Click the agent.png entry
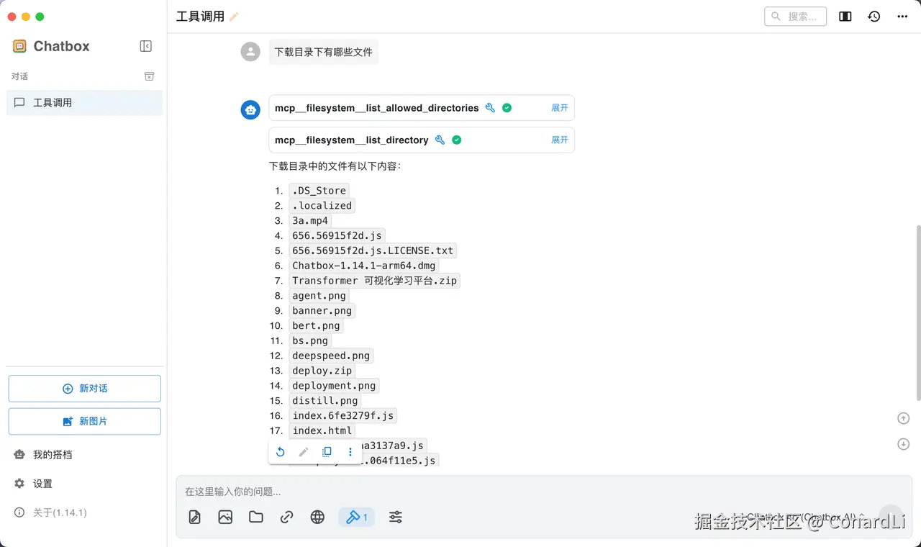The height and width of the screenshot is (547, 921). coord(319,296)
